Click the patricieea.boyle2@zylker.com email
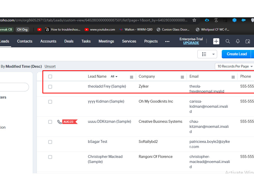 tap(210, 144)
